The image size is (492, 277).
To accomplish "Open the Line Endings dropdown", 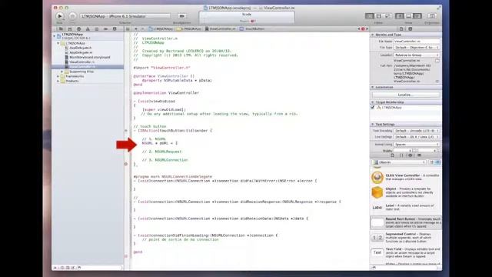I will point(417,137).
